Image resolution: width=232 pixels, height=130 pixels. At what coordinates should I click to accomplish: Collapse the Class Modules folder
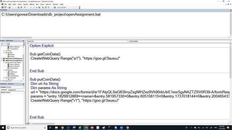point(4,78)
